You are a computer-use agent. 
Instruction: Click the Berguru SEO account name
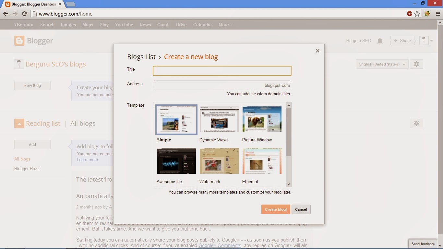359,41
